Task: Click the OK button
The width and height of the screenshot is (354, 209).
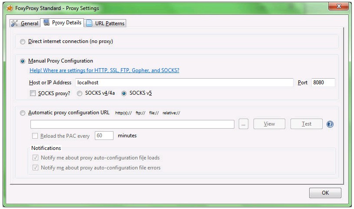Action: [325, 193]
